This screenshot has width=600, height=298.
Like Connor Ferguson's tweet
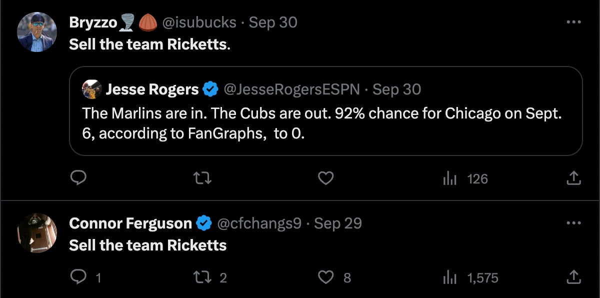tap(326, 277)
